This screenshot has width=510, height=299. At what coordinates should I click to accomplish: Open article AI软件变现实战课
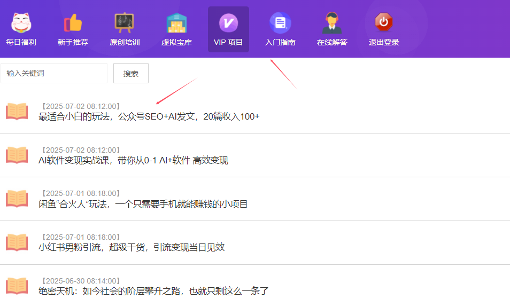133,160
